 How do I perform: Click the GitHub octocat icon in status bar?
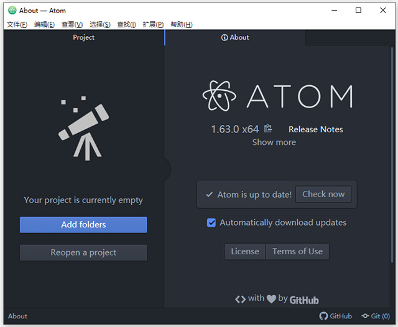click(323, 316)
